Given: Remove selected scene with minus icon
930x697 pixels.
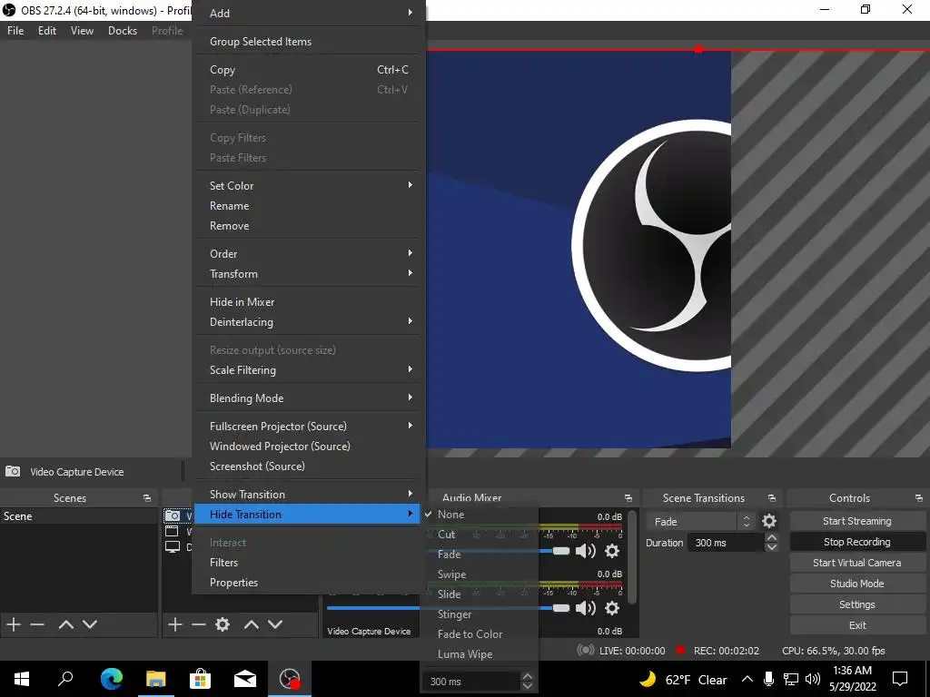Looking at the screenshot, I should [37, 624].
